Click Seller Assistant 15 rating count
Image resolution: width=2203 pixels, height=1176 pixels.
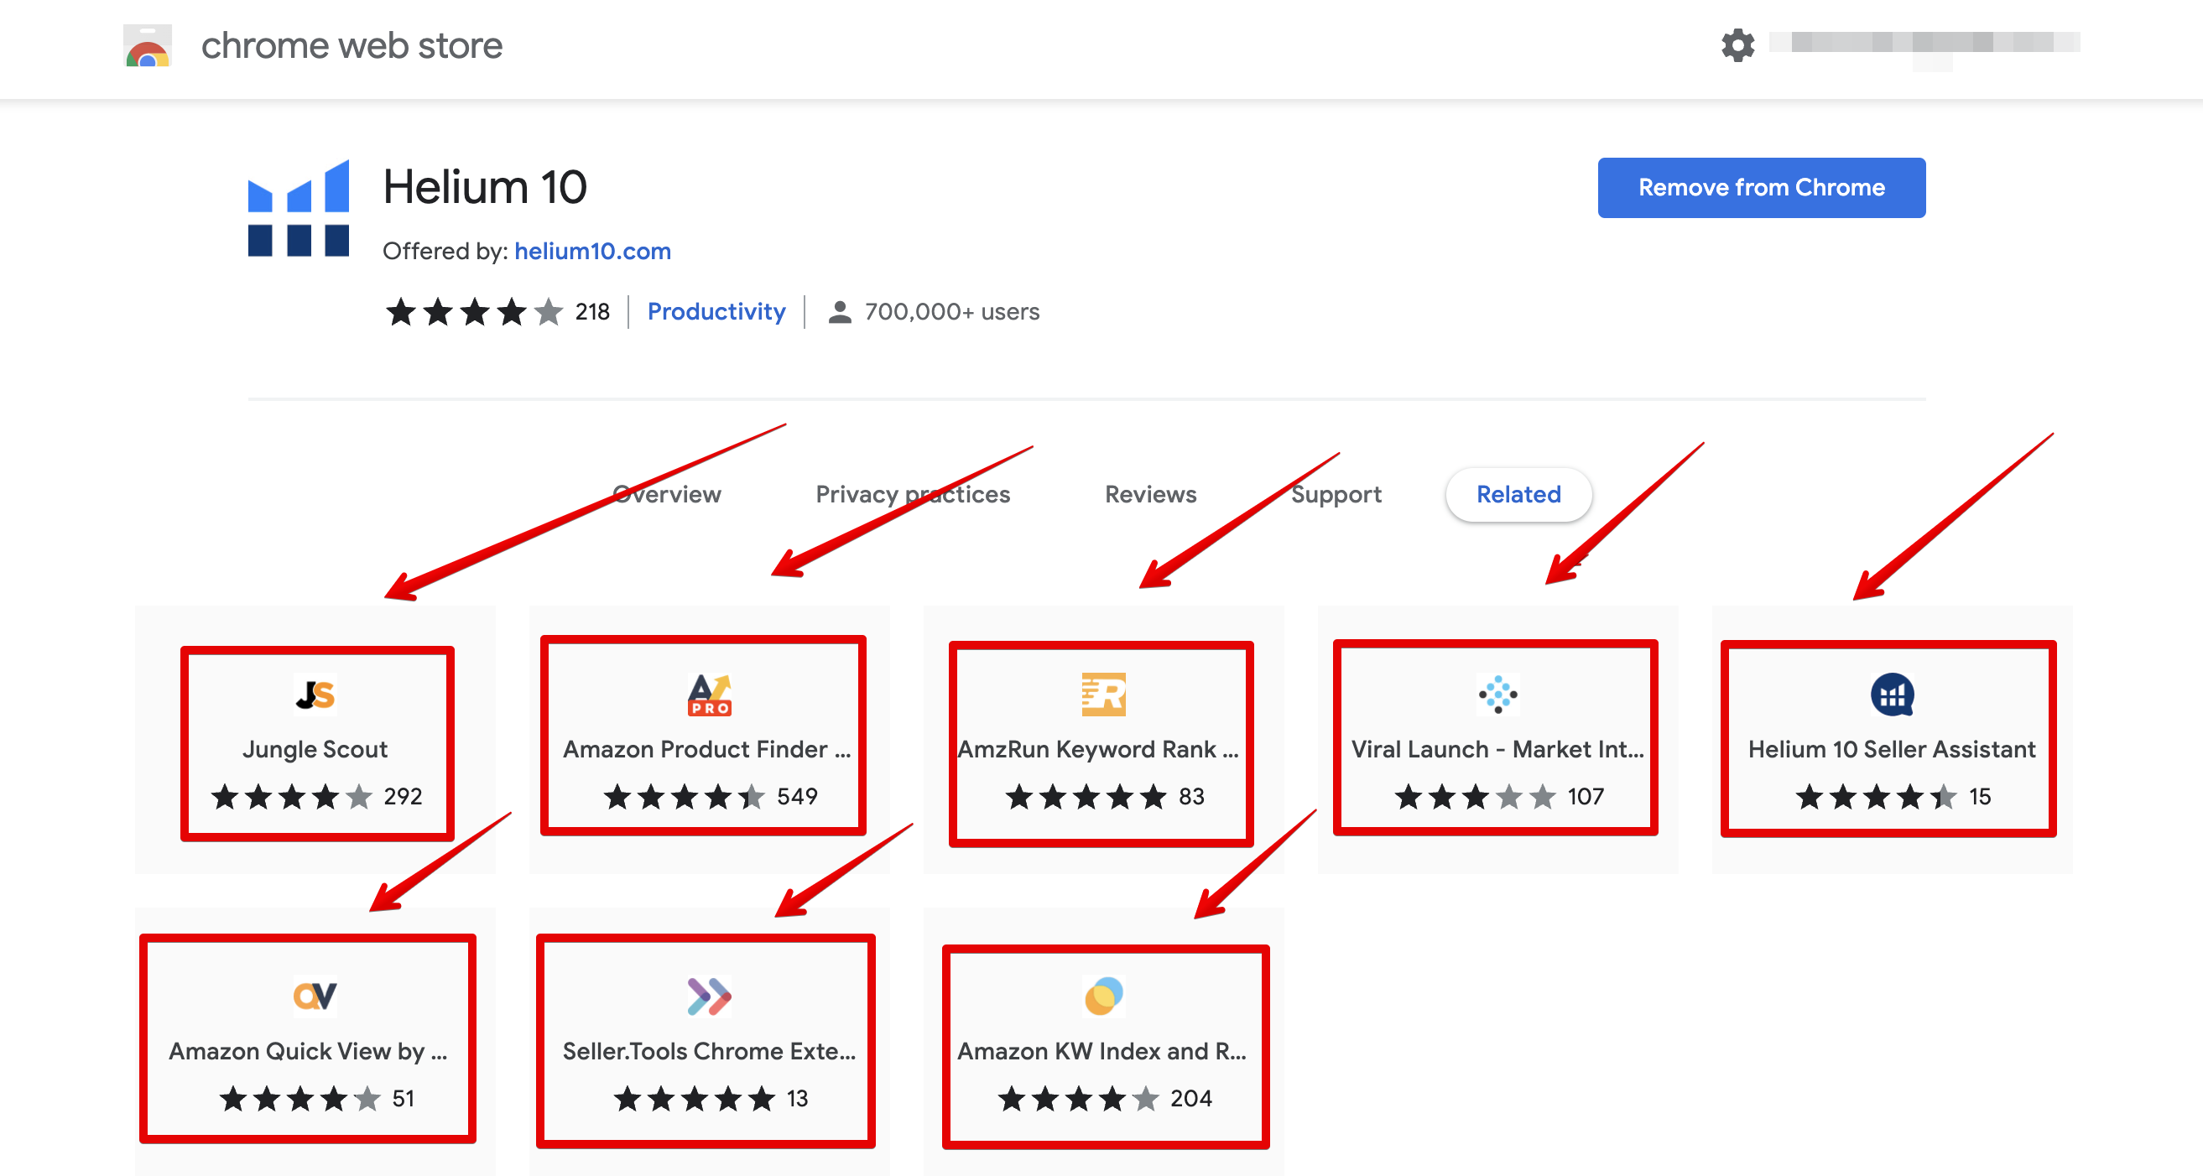tap(1980, 797)
